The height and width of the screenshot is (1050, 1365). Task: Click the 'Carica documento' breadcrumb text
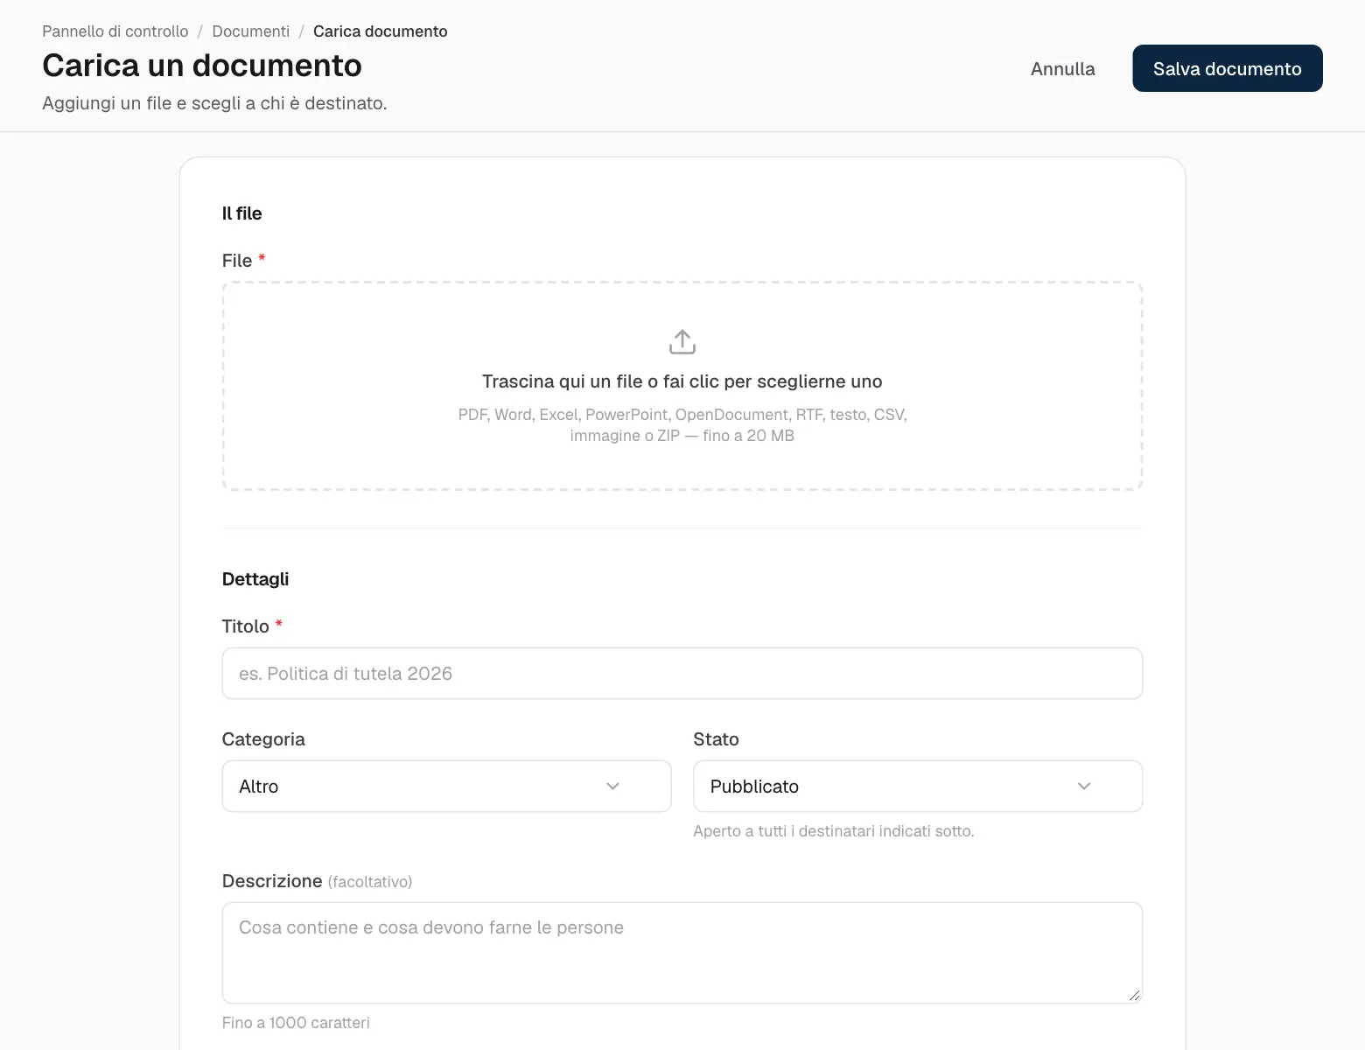click(x=381, y=31)
